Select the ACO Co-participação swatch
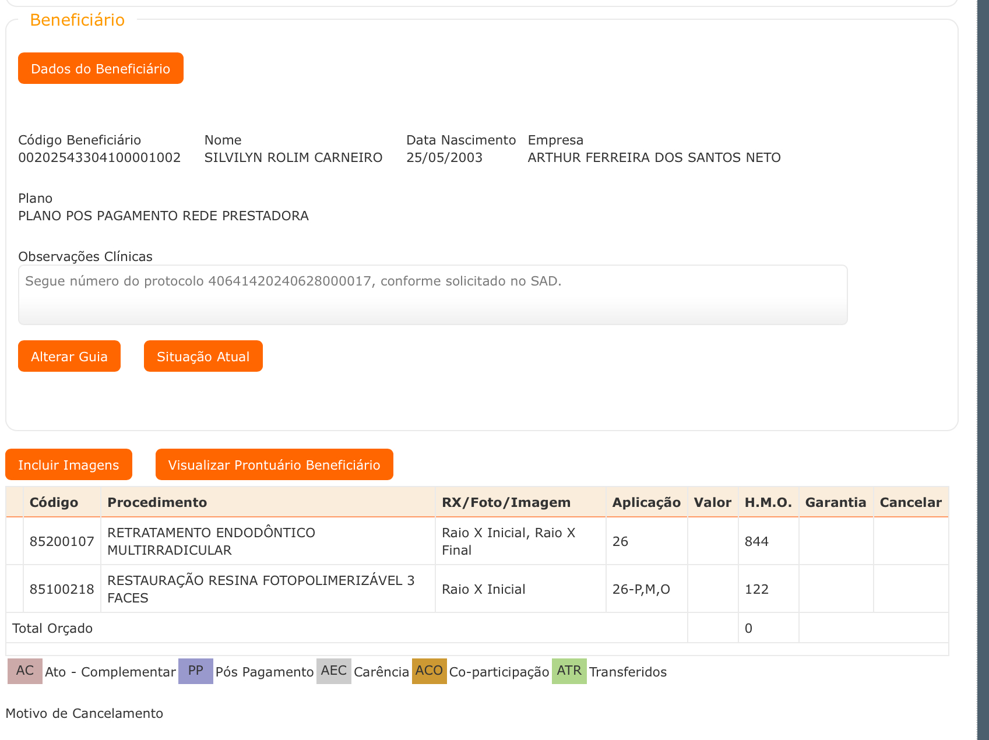Image resolution: width=989 pixels, height=740 pixels. click(x=429, y=671)
